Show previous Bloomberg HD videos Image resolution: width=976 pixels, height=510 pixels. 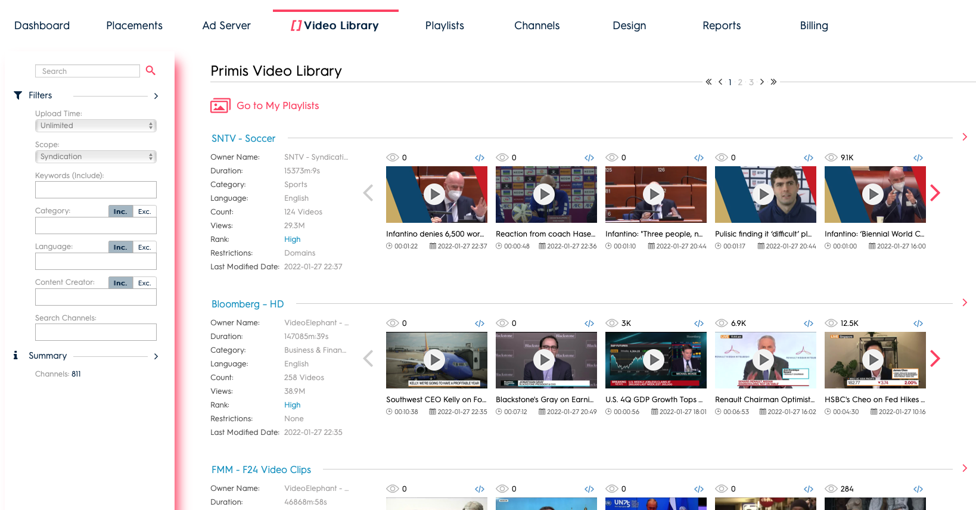click(368, 358)
